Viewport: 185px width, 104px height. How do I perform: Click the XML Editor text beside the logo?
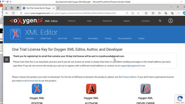(51, 21)
